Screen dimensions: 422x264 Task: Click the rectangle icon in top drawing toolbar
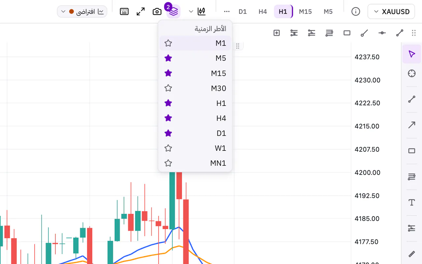coord(347,33)
